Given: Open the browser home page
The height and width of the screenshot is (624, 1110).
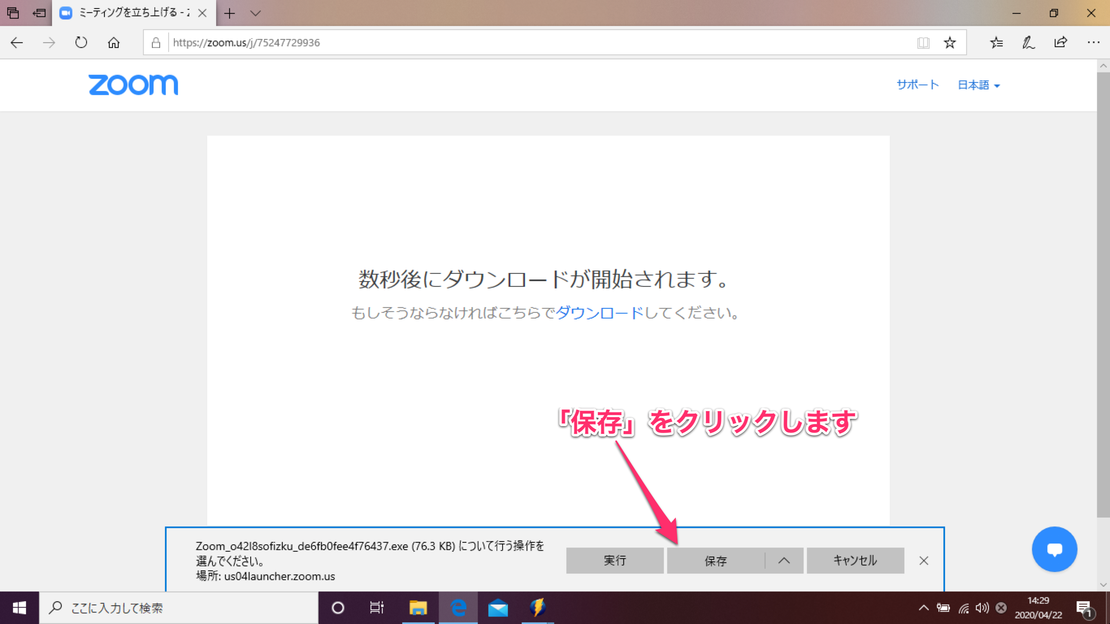Looking at the screenshot, I should pos(113,42).
